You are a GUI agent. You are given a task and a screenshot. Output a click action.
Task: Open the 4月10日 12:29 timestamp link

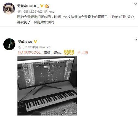pyautogui.click(x=26, y=12)
